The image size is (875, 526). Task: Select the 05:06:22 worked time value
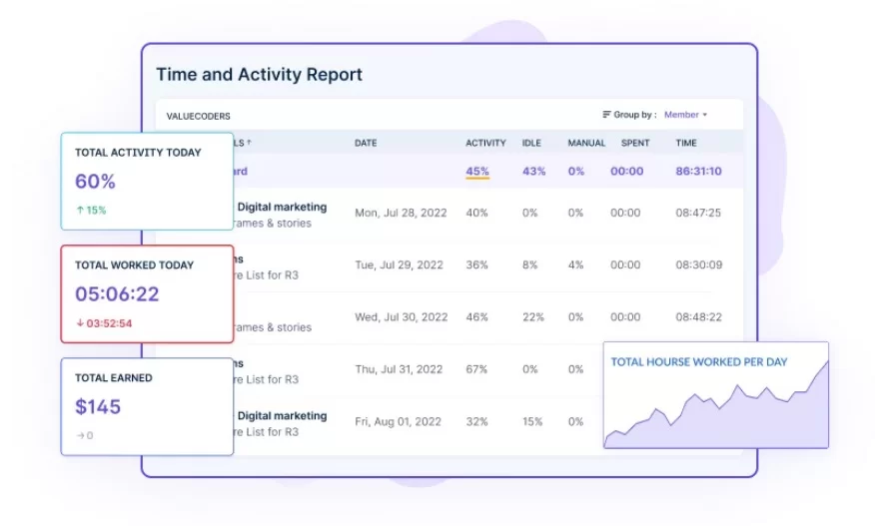117,294
